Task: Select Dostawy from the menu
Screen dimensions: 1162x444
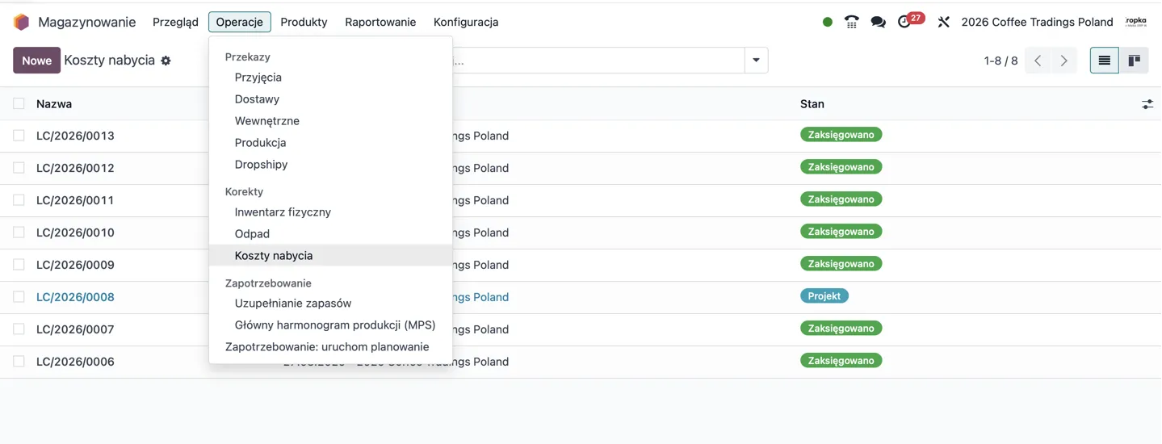Action: [330, 99]
